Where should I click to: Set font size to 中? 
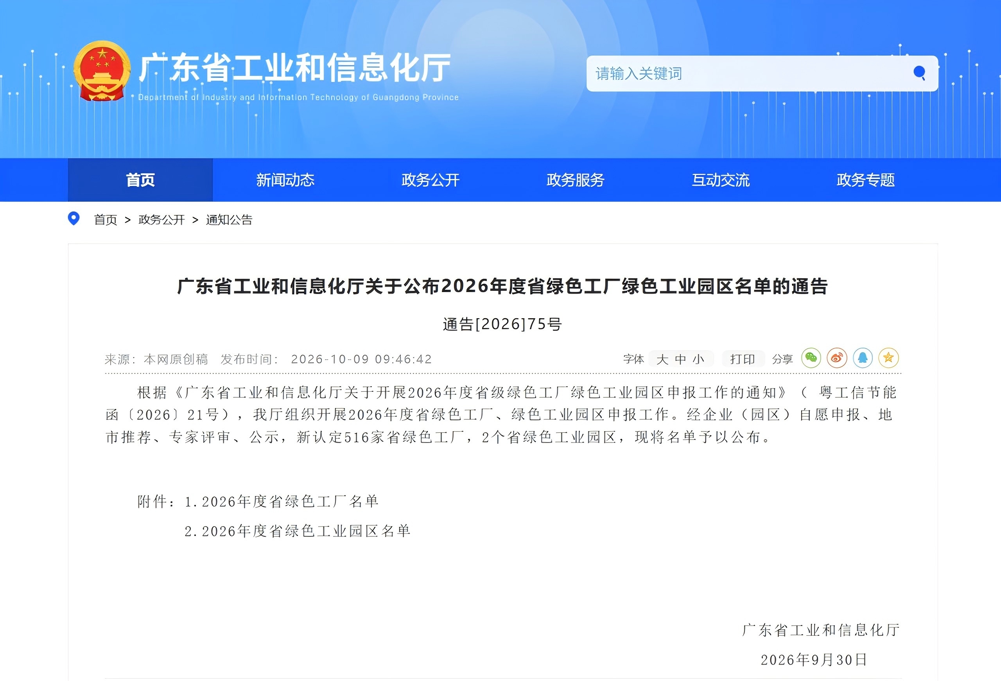(x=680, y=359)
